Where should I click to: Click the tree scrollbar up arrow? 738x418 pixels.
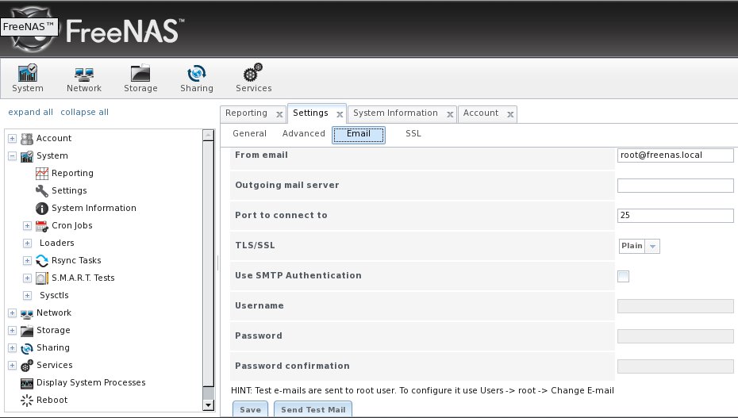(x=208, y=136)
